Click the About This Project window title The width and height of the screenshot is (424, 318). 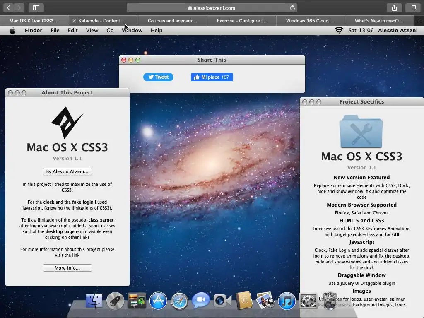[x=67, y=92]
